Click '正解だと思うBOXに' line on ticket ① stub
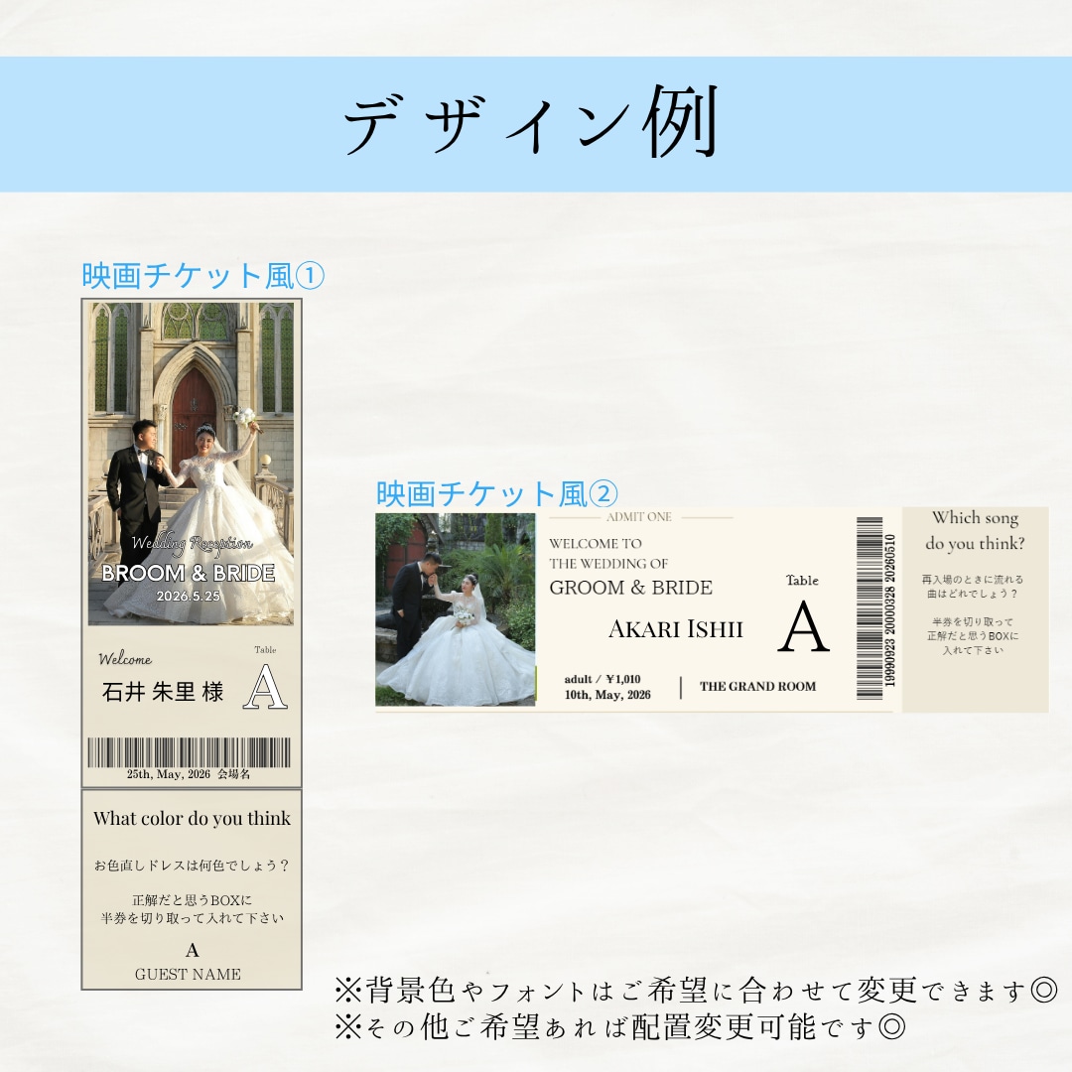 [193, 900]
